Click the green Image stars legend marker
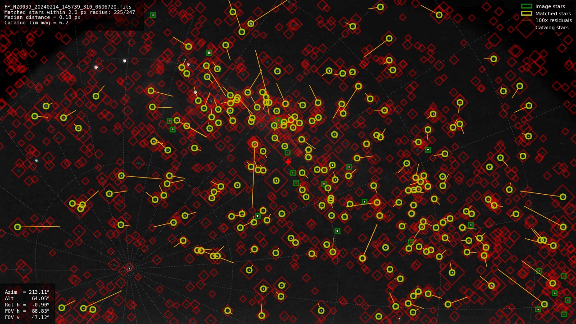The width and height of the screenshot is (576, 324). click(526, 6)
